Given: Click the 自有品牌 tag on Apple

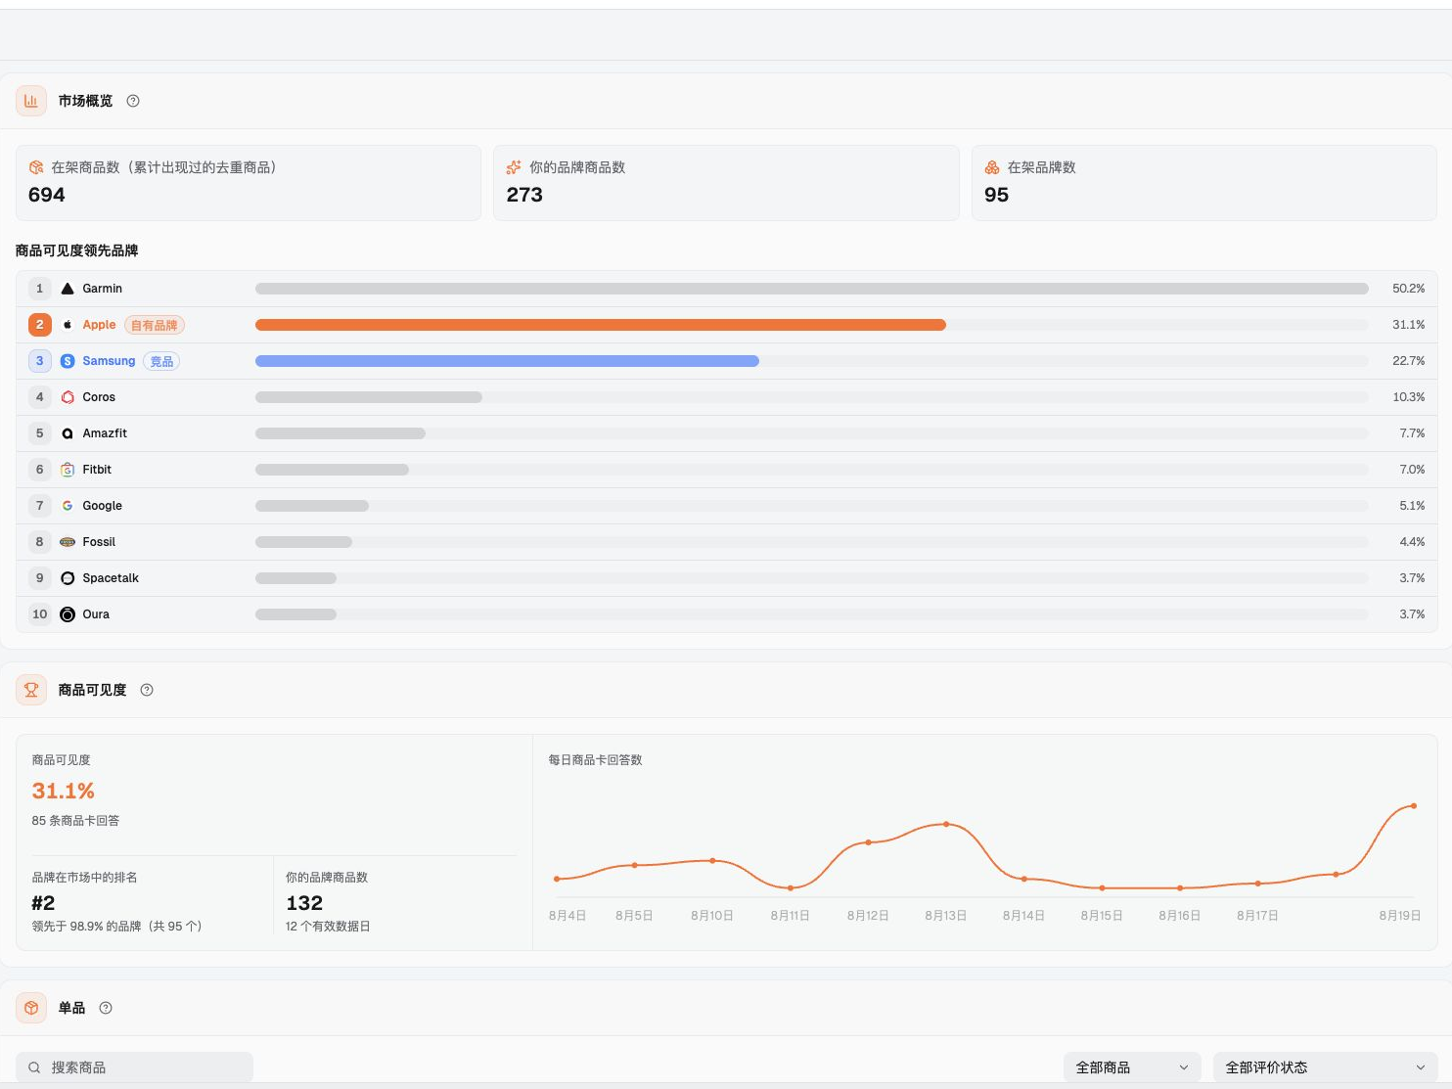Looking at the screenshot, I should (x=155, y=325).
